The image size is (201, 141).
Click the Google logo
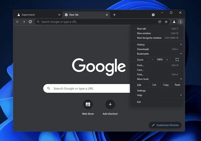[x=99, y=67]
